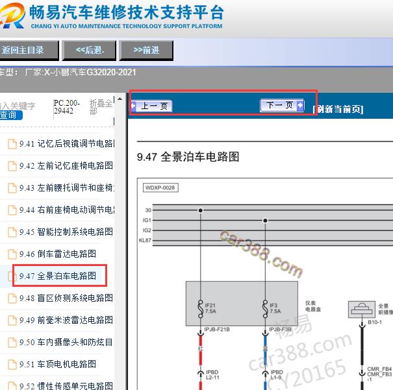
Task: Click the IPBD L2-11 connector label
Action: 212,374
